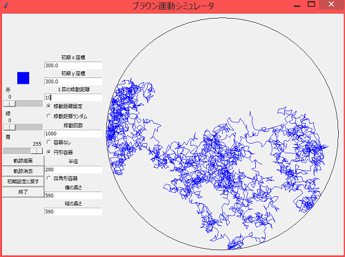This screenshot has height=257, width=345.
Task: Focus the 初期x座標 input field
Action: point(73,66)
